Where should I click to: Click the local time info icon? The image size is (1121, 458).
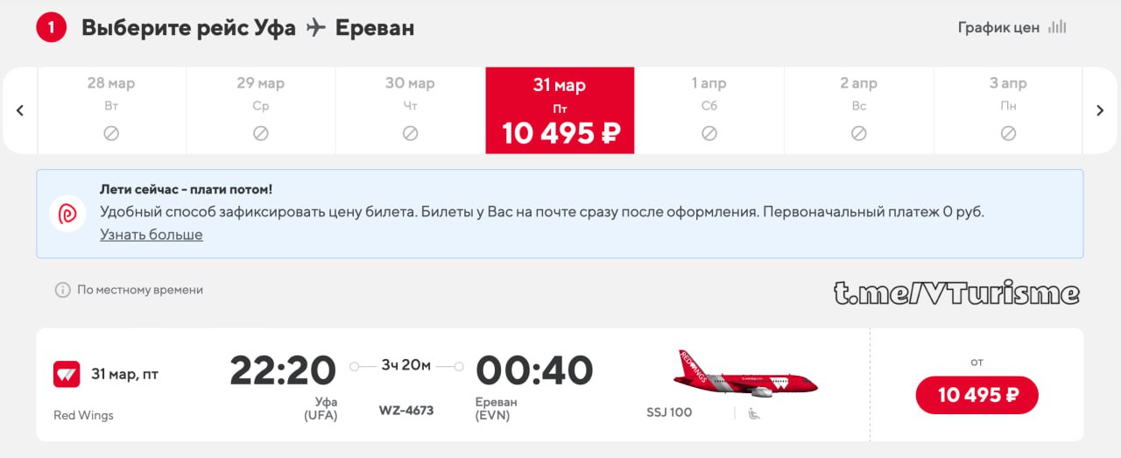(62, 290)
